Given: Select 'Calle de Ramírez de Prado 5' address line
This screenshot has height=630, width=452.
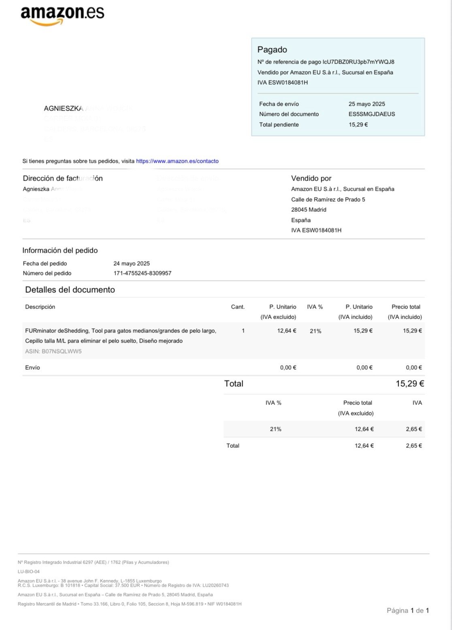Looking at the screenshot, I should click(x=328, y=200).
